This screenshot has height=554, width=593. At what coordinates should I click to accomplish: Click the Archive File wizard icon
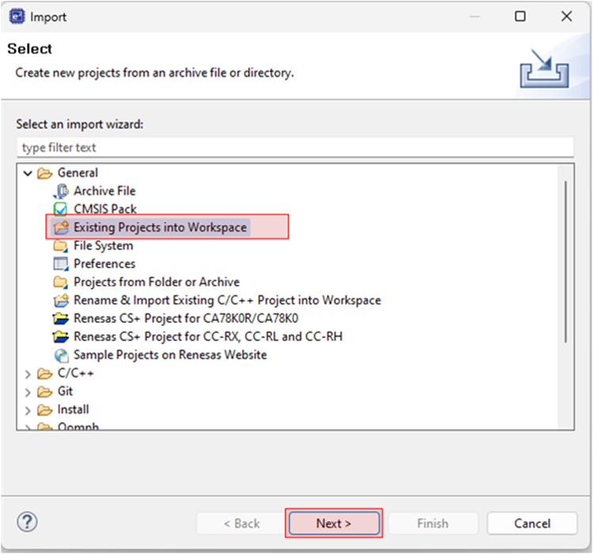[61, 191]
